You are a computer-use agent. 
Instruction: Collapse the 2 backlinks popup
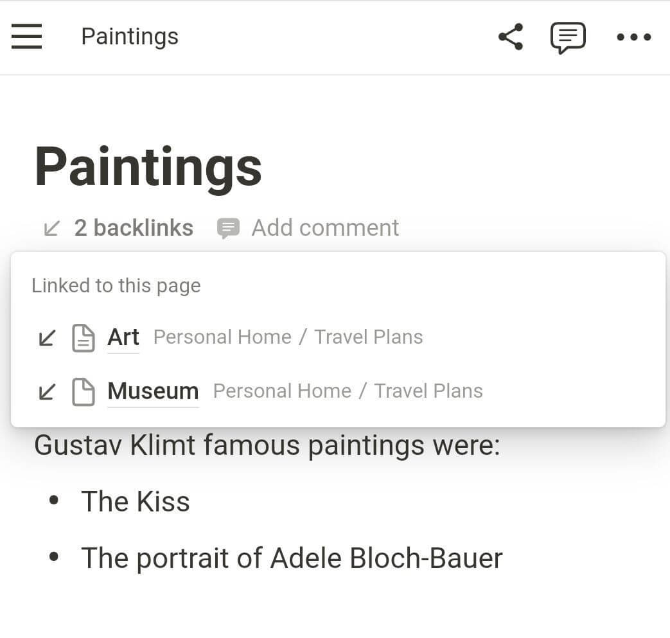click(119, 228)
